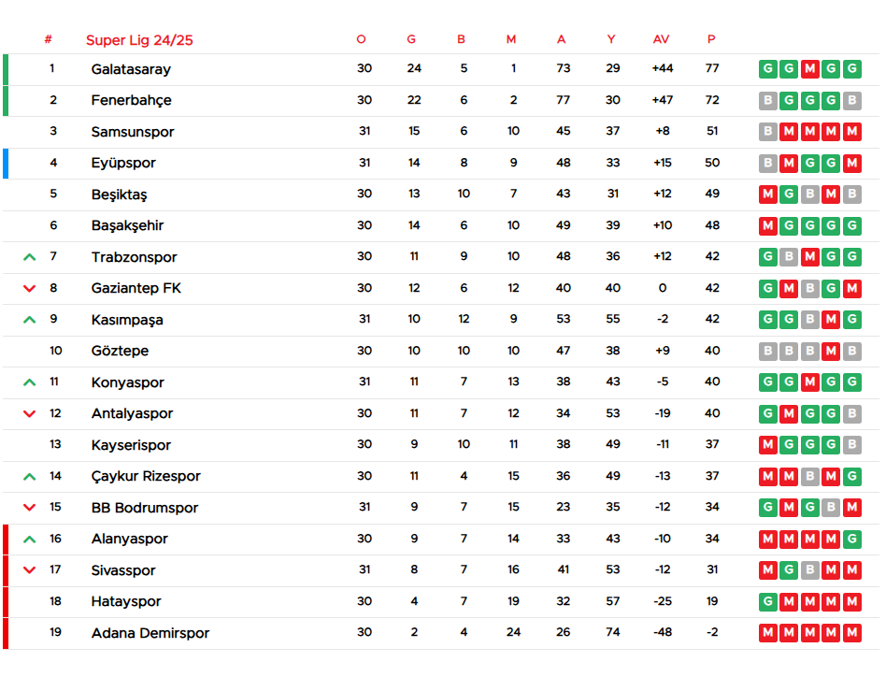Open the Fenerbahçe team link
The width and height of the screenshot is (886, 677).
pos(131,100)
